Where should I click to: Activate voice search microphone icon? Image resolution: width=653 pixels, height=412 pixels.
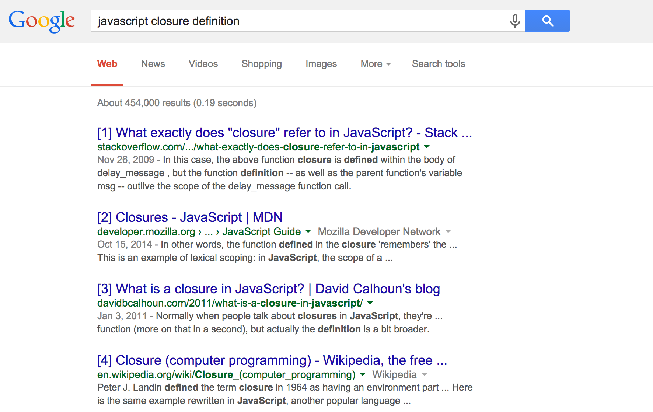[x=515, y=21]
